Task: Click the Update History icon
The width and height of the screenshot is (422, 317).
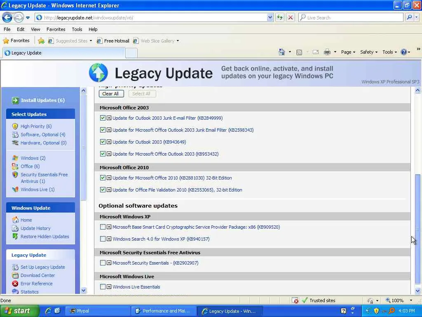Action: [x=15, y=228]
